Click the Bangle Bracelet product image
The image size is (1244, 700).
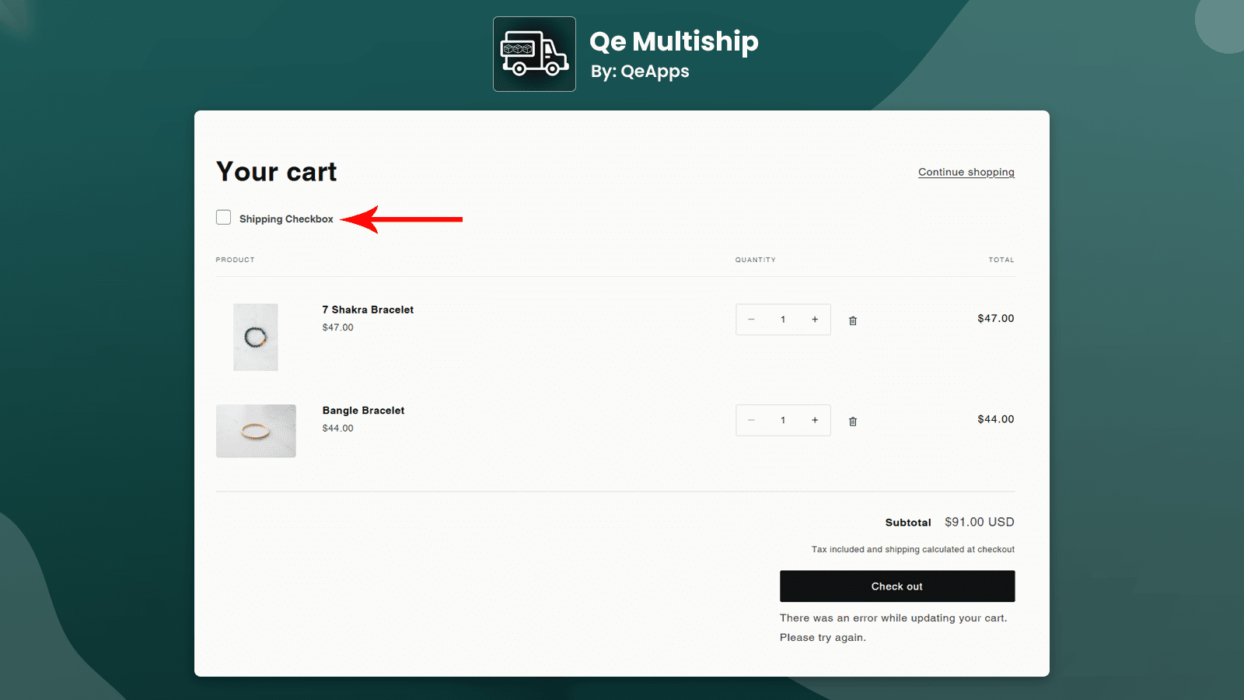pyautogui.click(x=256, y=431)
